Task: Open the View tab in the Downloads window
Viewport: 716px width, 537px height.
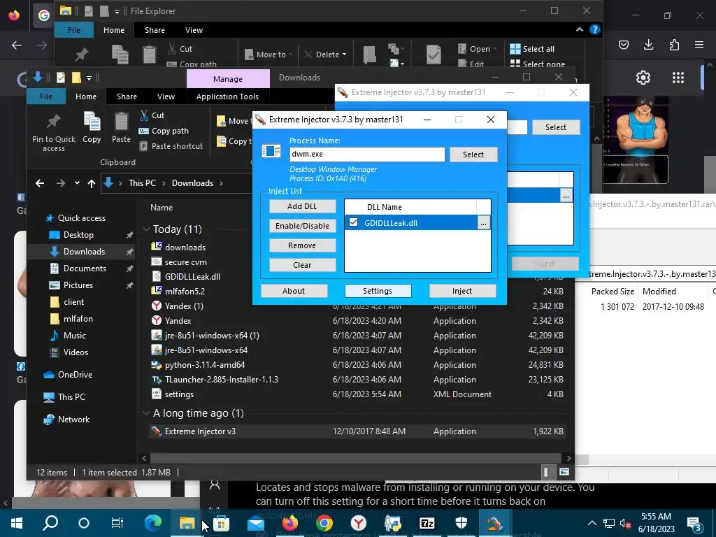Action: pos(166,96)
